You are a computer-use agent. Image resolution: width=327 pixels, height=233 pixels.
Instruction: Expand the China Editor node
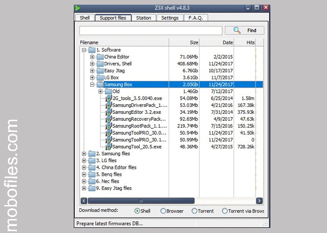92,57
